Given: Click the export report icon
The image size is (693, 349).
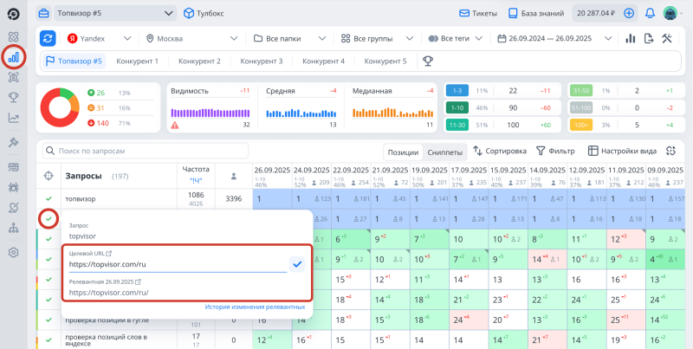Looking at the screenshot, I should (648, 39).
